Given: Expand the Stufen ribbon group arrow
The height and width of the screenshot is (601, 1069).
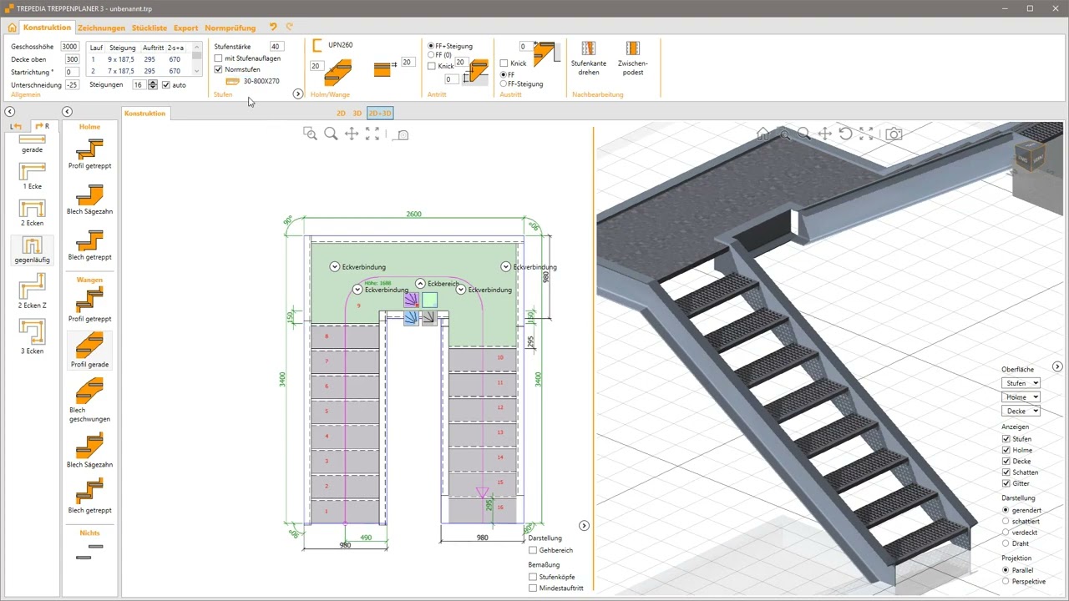Looking at the screenshot, I should pyautogui.click(x=297, y=94).
